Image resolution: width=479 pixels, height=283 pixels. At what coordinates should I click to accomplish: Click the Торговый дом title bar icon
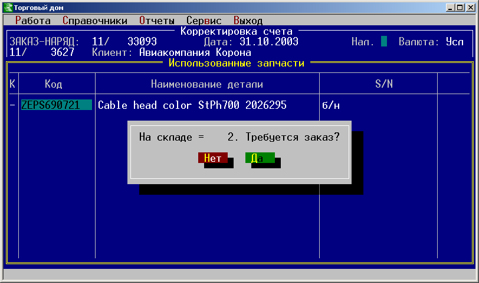[x=8, y=8]
